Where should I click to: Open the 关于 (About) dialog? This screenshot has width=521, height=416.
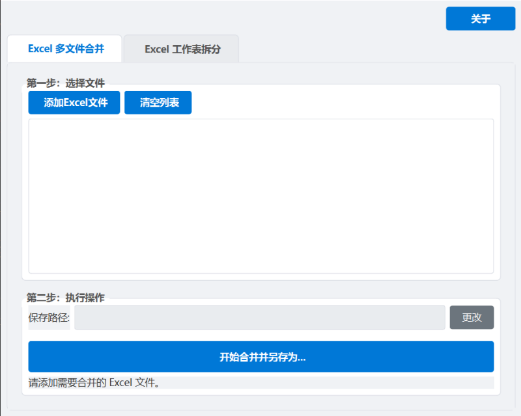point(480,19)
